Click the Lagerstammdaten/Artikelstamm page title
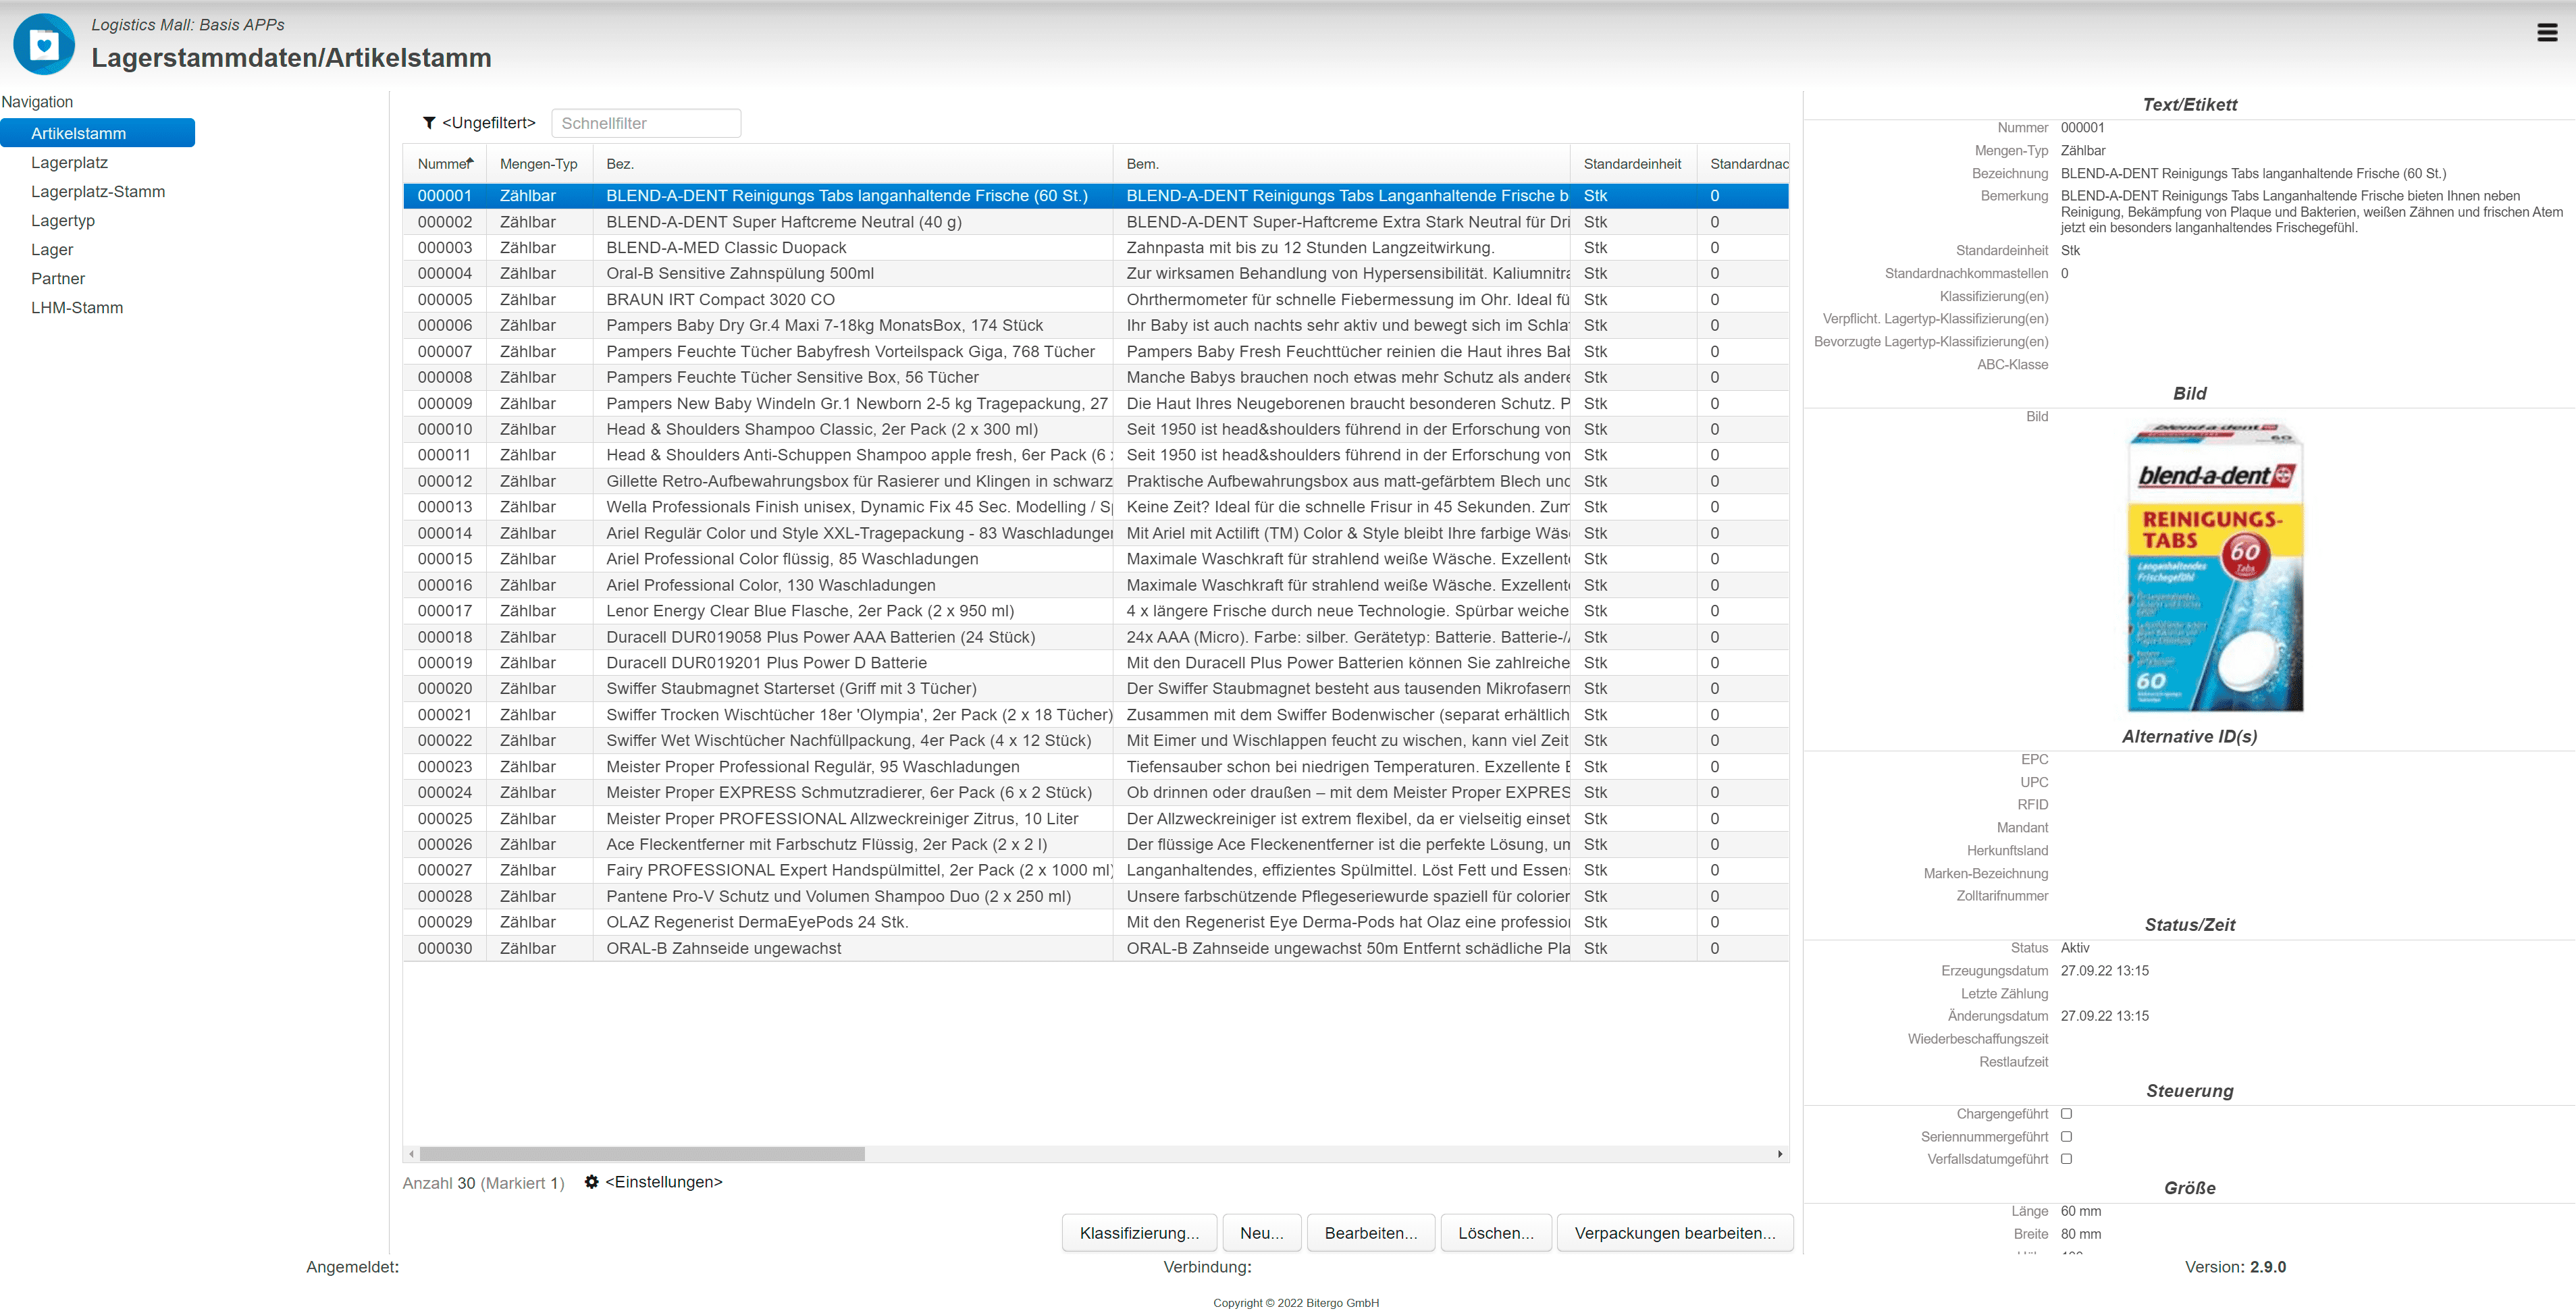The image size is (2576, 1313). pyautogui.click(x=291, y=58)
